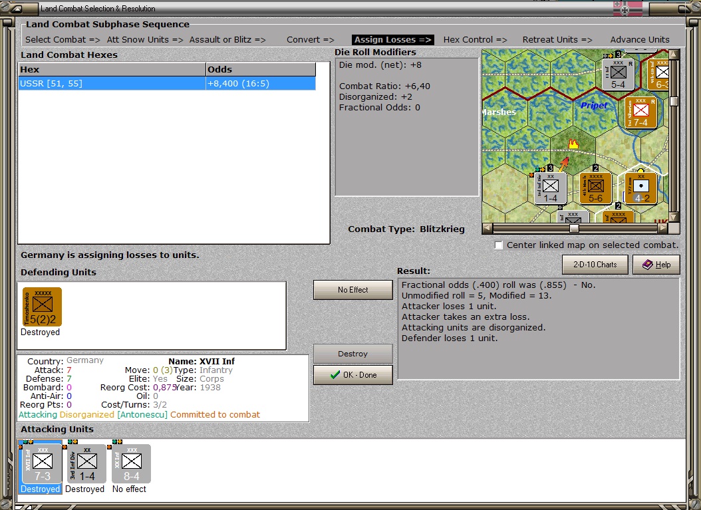Click the Disorganized: +2 modifier line
This screenshot has width=701, height=510.
pos(376,97)
